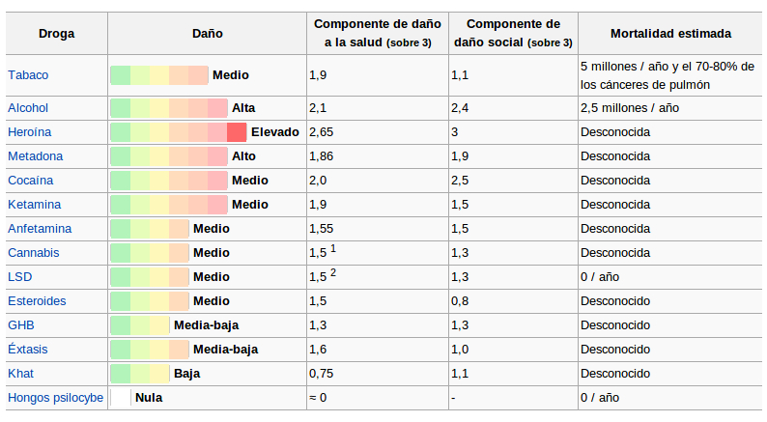Click the red segment of Heroína's harm bar
The width and height of the screenshot is (767, 422).
pos(237,132)
